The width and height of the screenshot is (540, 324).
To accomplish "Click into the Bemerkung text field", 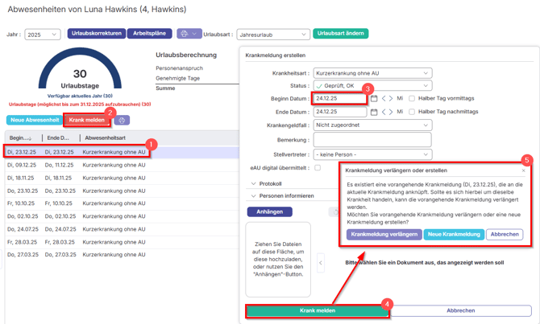I will (x=372, y=140).
